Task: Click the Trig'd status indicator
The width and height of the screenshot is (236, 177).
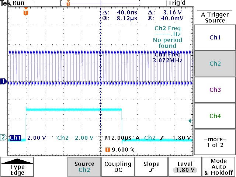Action: point(177,3)
